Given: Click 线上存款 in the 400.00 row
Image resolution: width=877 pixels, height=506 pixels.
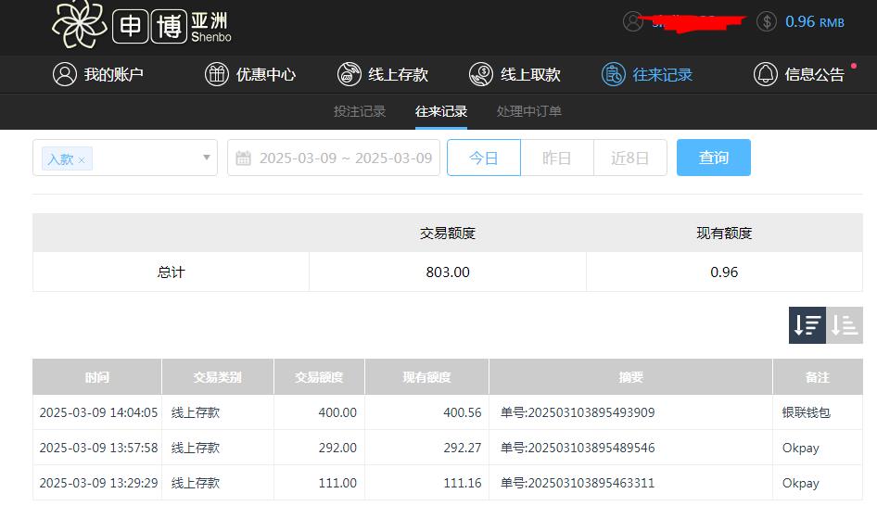Looking at the screenshot, I should (x=196, y=412).
